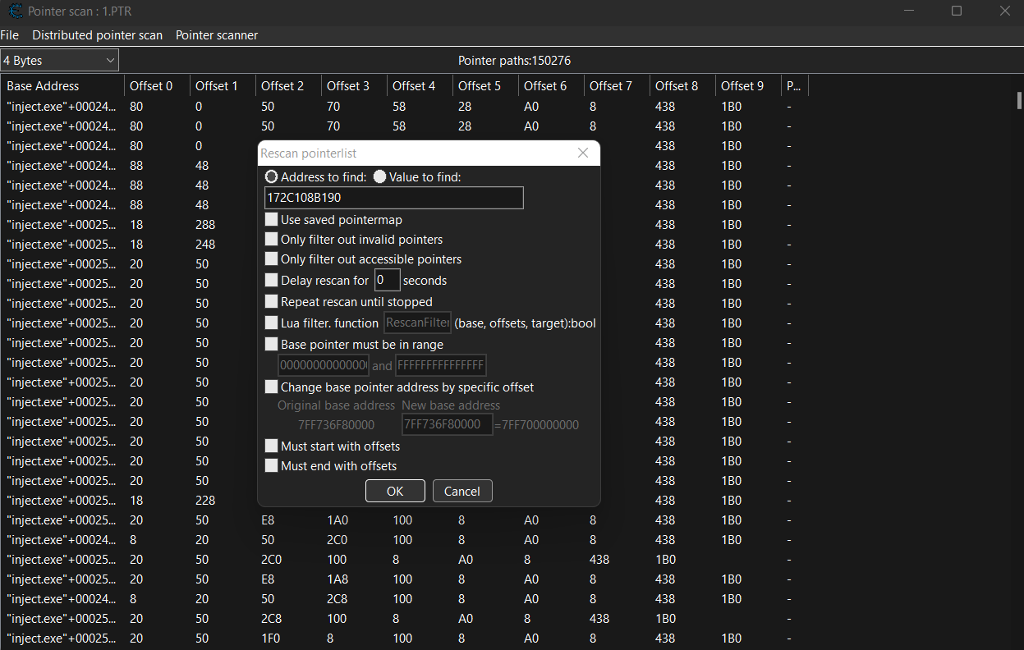Check Must end with offsets
The image size is (1024, 650).
click(272, 466)
